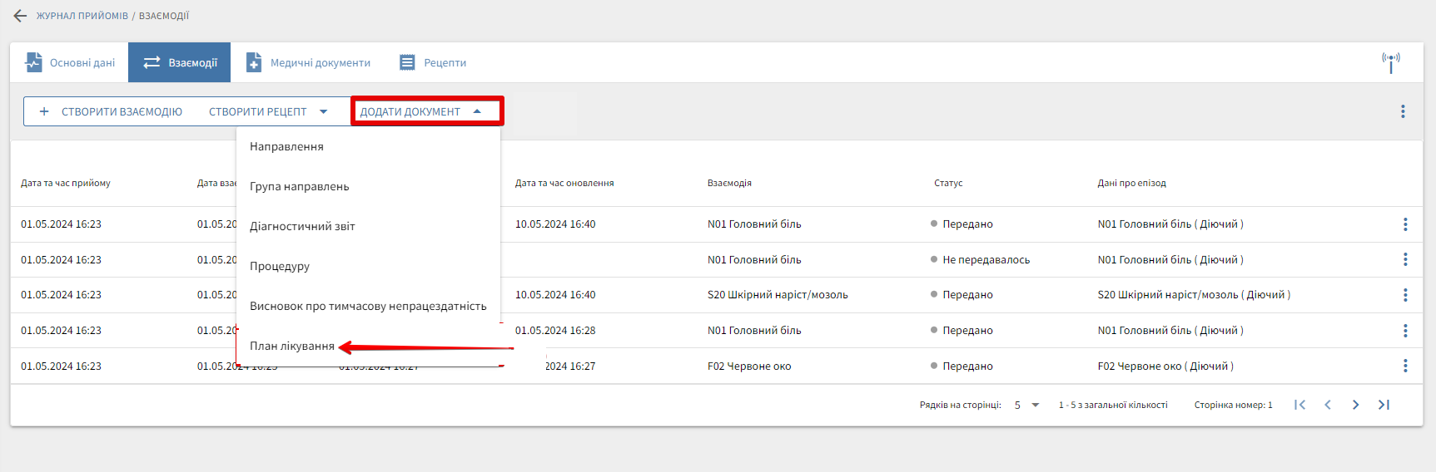Image resolution: width=1436 pixels, height=472 pixels.
Task: Go to previous page
Action: pos(1328,405)
